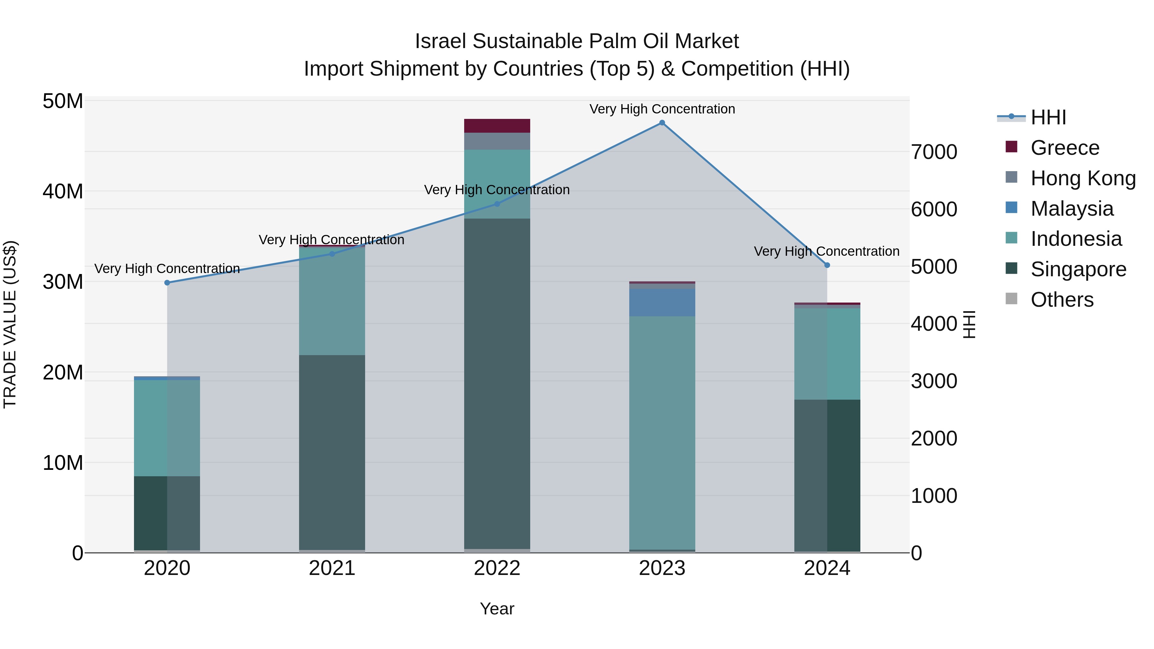Click the 2020 HHI data point marker
This screenshot has width=1154, height=649.
click(x=167, y=283)
